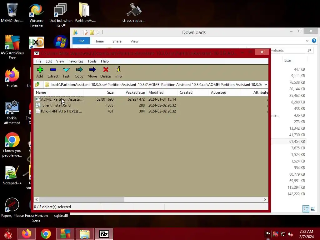
Task: Click the Size column header in Downloads
Action: pyautogui.click(x=287, y=60)
